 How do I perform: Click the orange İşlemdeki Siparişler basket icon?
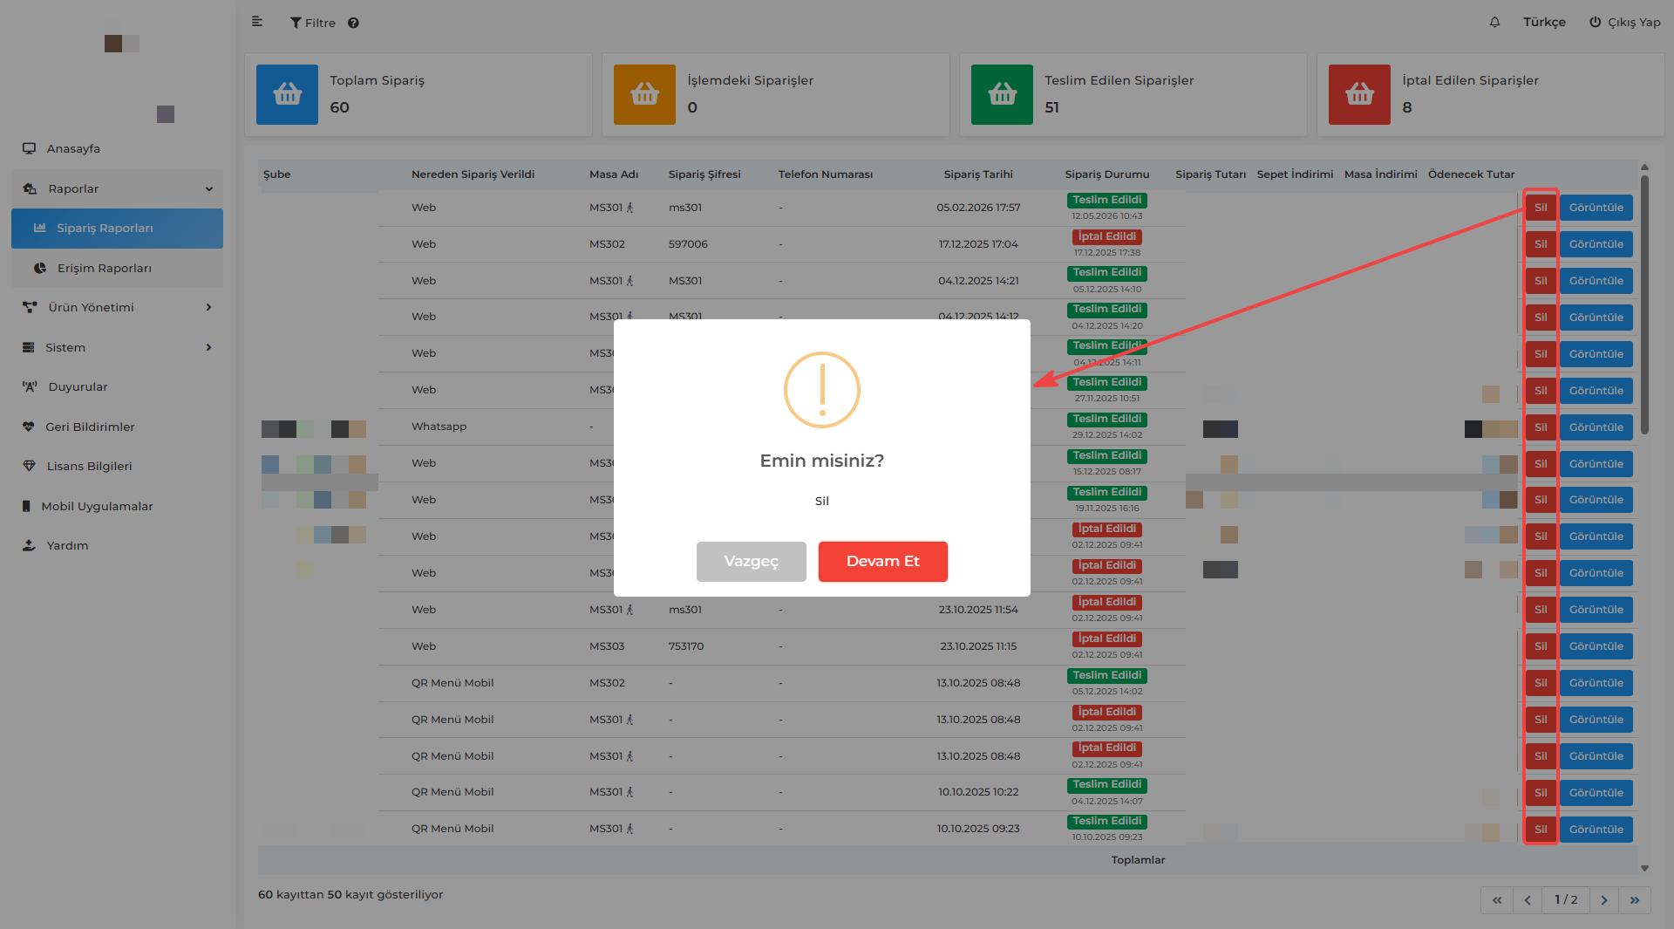tap(644, 94)
